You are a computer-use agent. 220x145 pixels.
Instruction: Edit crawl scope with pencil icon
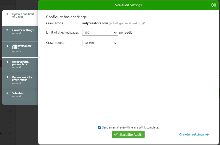143,24
